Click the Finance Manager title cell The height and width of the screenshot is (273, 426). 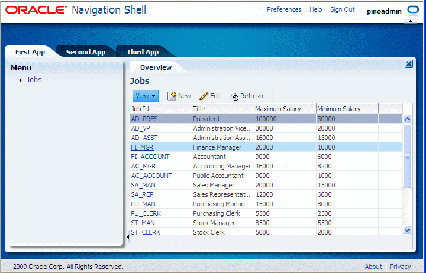coord(223,147)
